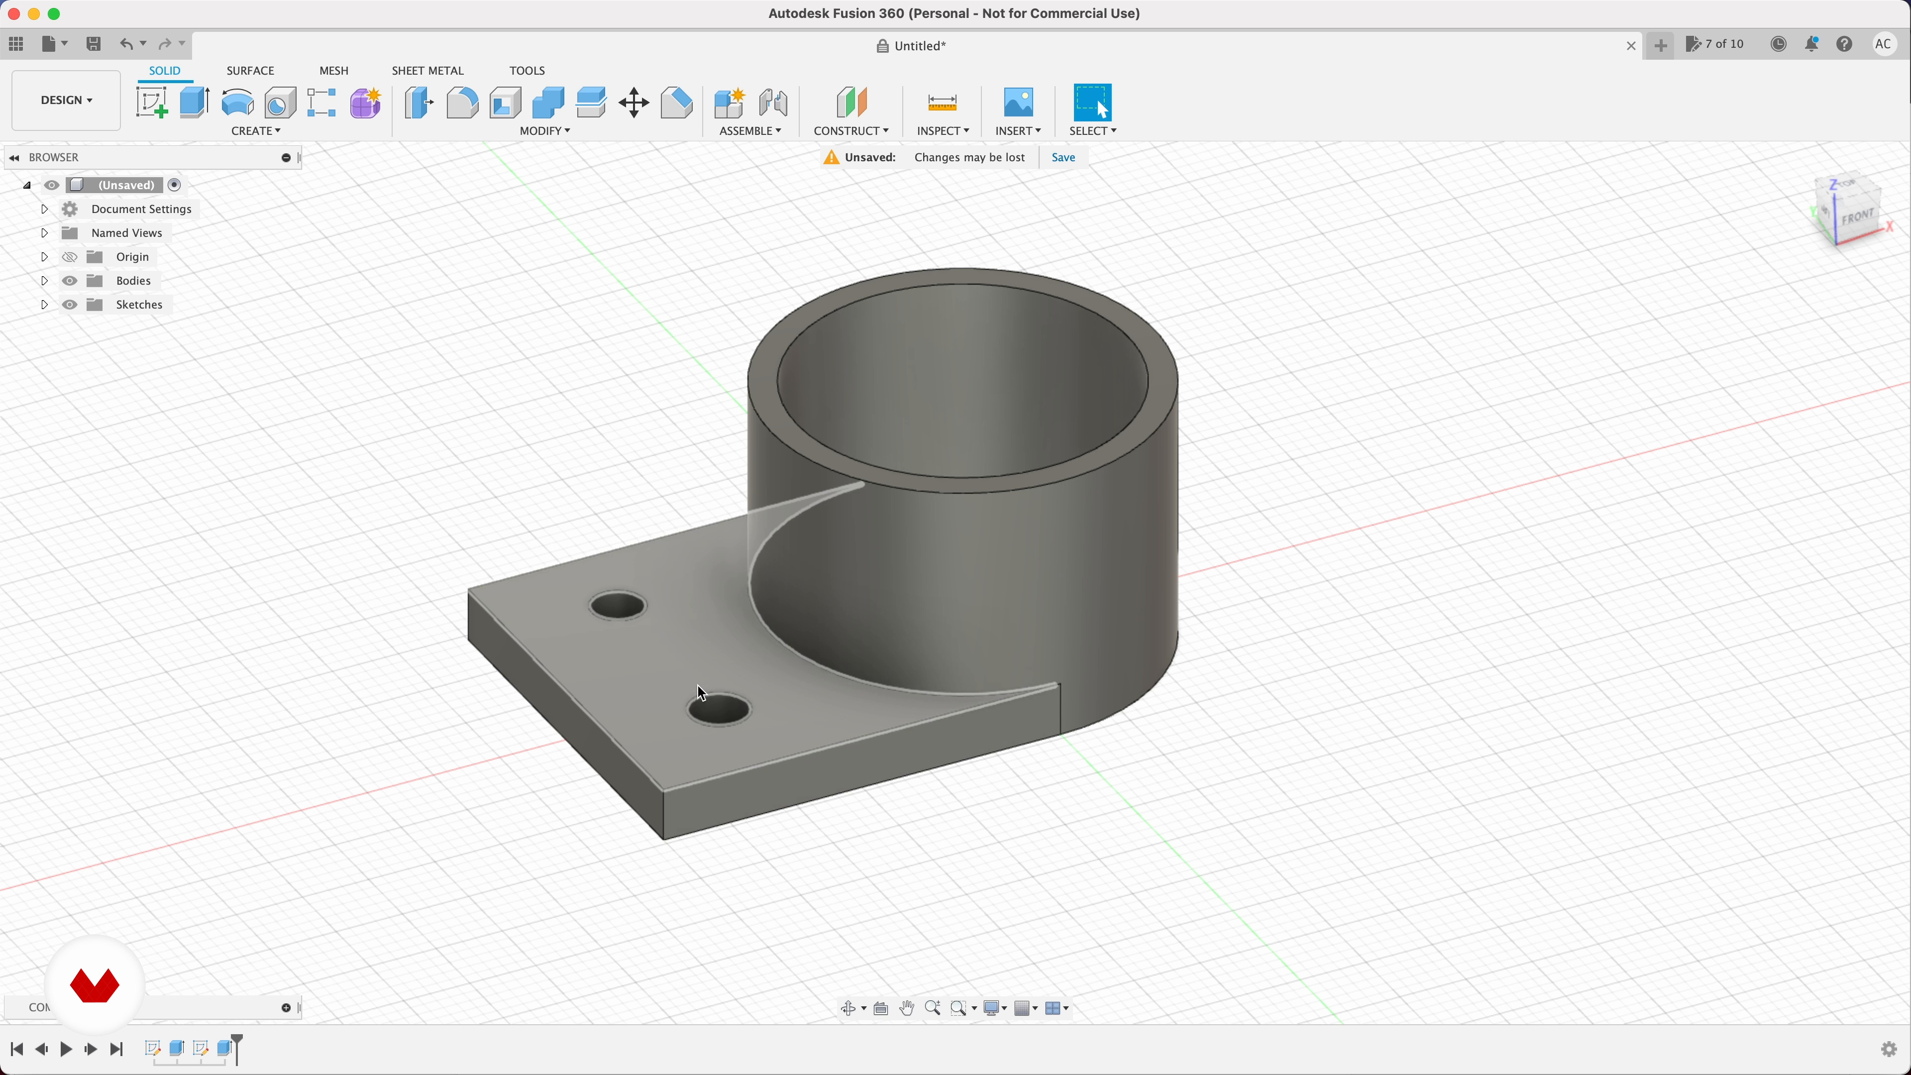
Task: Hide the Sketches folder
Action: pos(70,305)
